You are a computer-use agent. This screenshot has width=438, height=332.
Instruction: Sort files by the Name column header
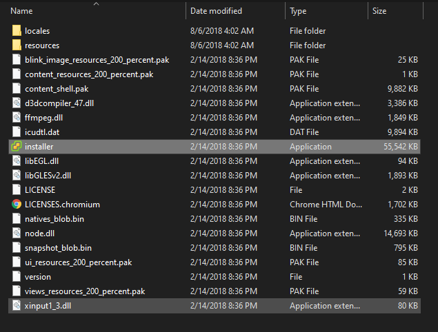(21, 11)
